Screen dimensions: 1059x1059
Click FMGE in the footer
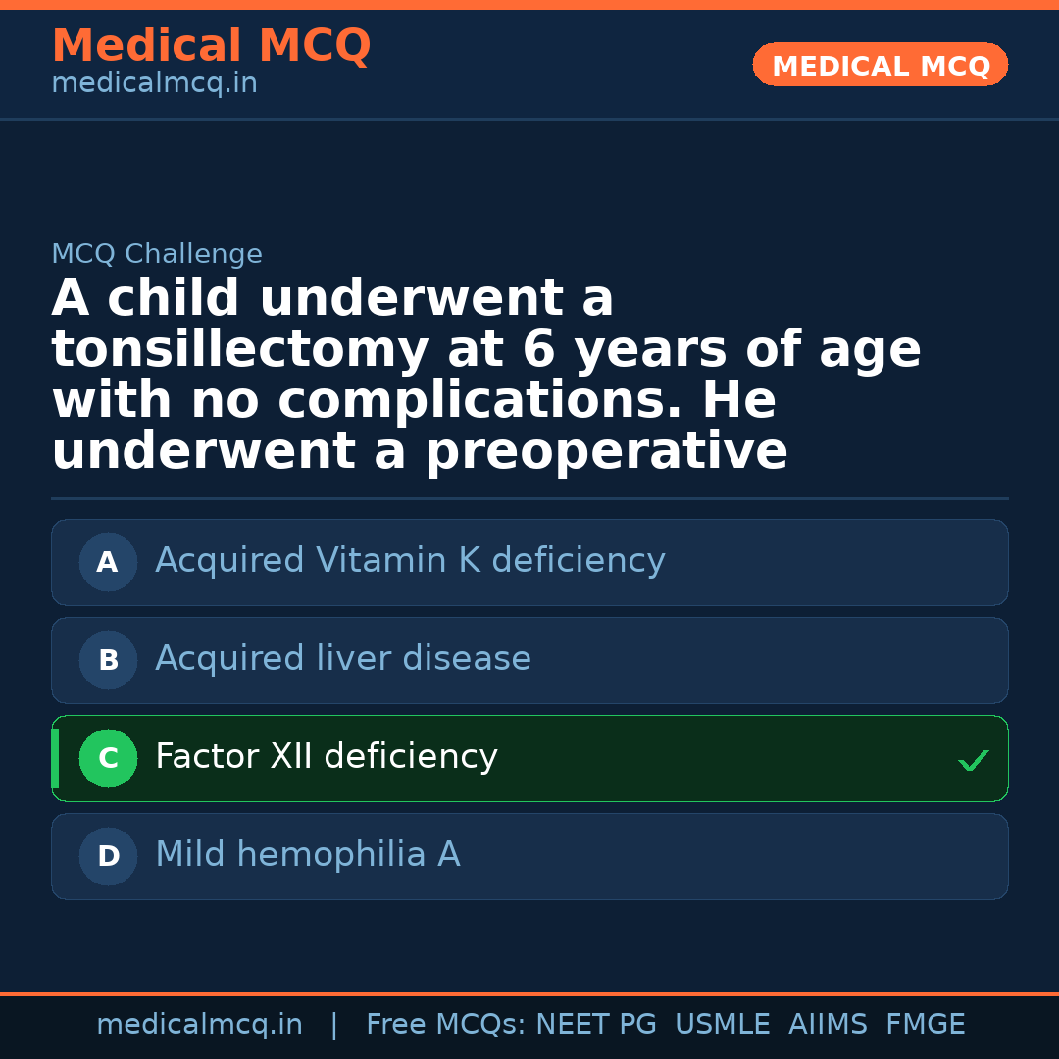click(925, 1025)
